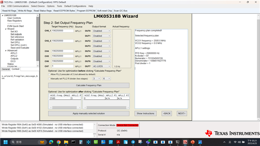
Task: Click the taskbar search box
Action: tap(29, 142)
